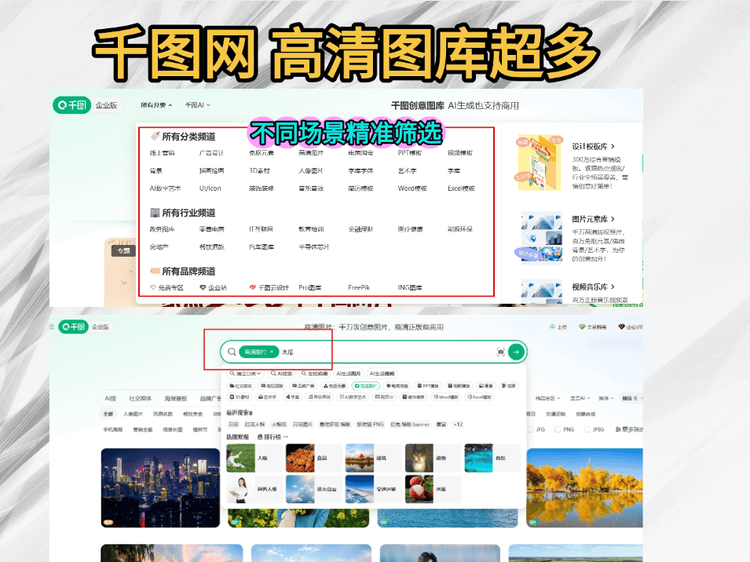Click the 上传 upload icon in lower header
This screenshot has width=750, height=562.
551,327
